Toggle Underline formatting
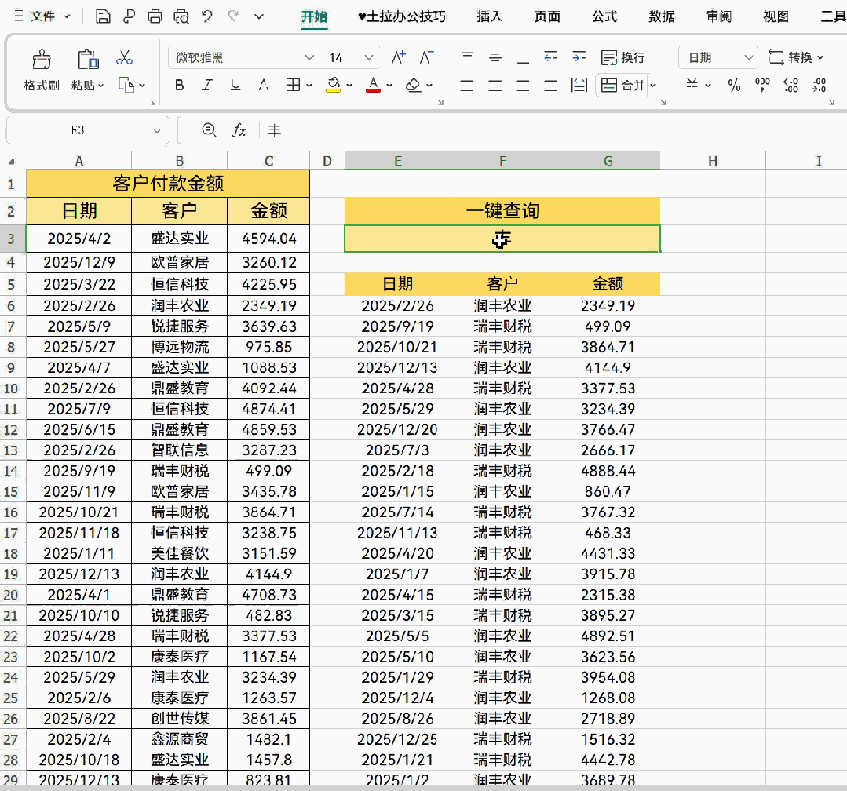 pyautogui.click(x=235, y=85)
